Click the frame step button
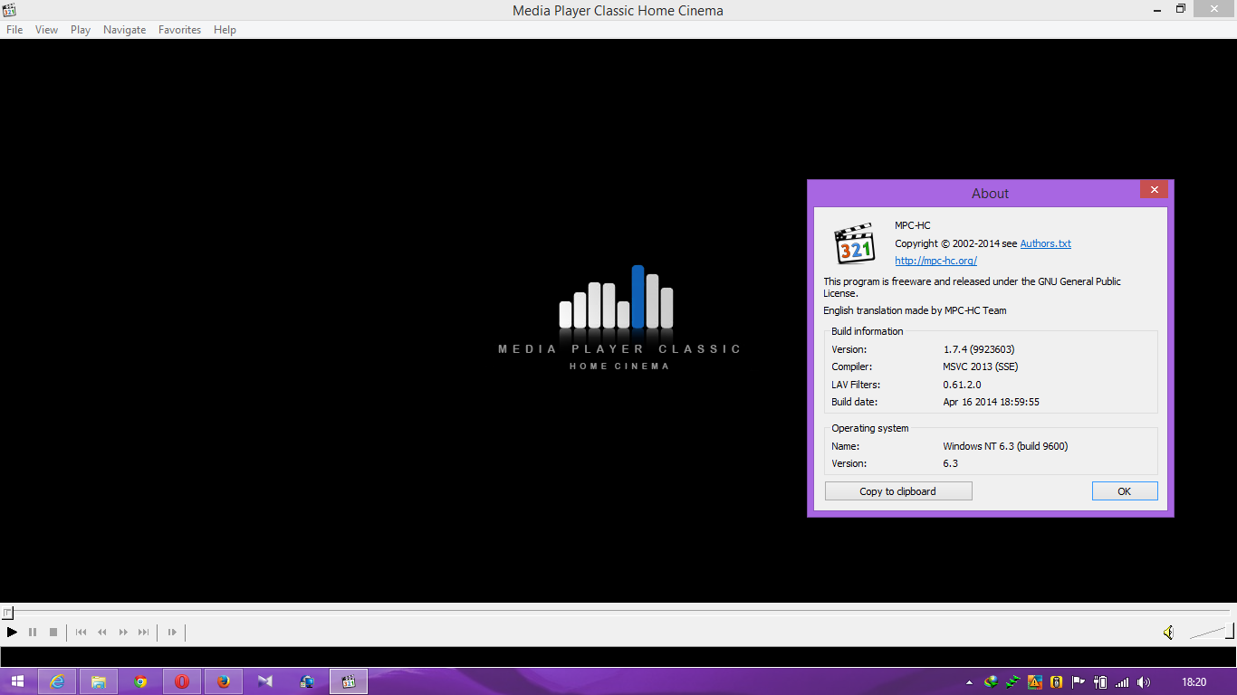The height and width of the screenshot is (695, 1237). tap(172, 633)
